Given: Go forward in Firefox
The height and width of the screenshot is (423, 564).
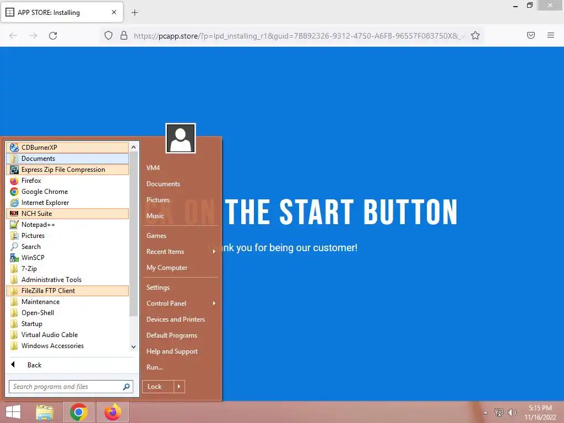Looking at the screenshot, I should (33, 36).
